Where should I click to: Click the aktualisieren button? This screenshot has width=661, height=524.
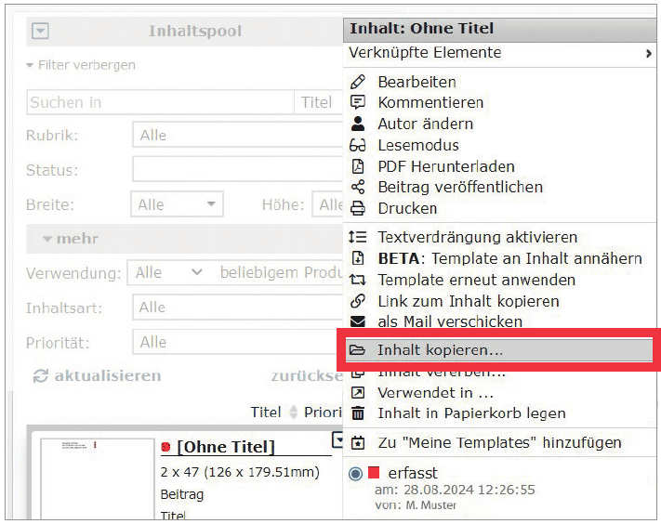98,375
